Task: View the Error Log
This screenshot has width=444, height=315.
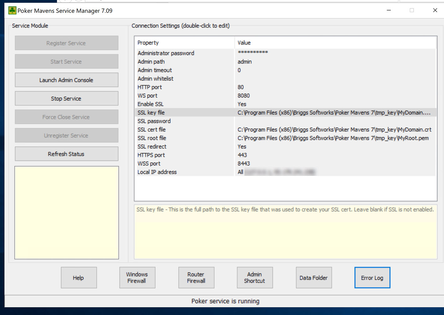Action: click(372, 278)
